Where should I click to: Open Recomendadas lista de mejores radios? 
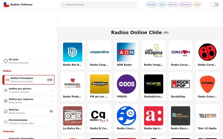[x=28, y=122]
